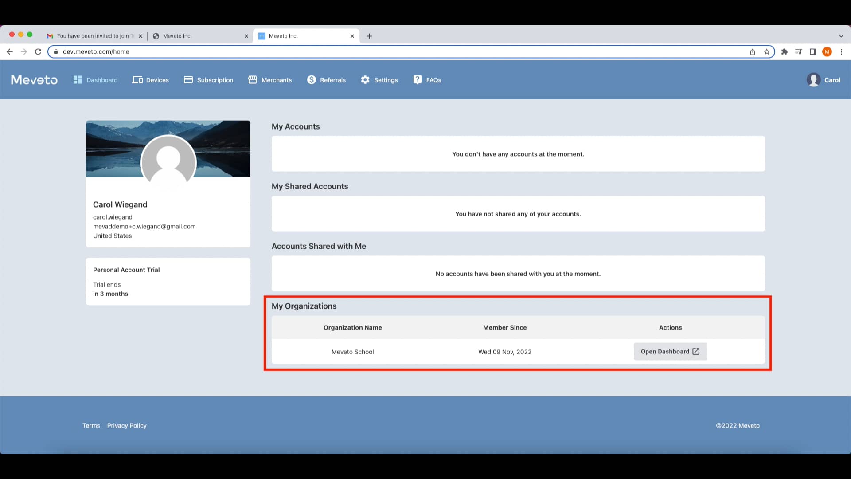Bookmark the page with the star icon
This screenshot has width=851, height=479.
(x=767, y=51)
